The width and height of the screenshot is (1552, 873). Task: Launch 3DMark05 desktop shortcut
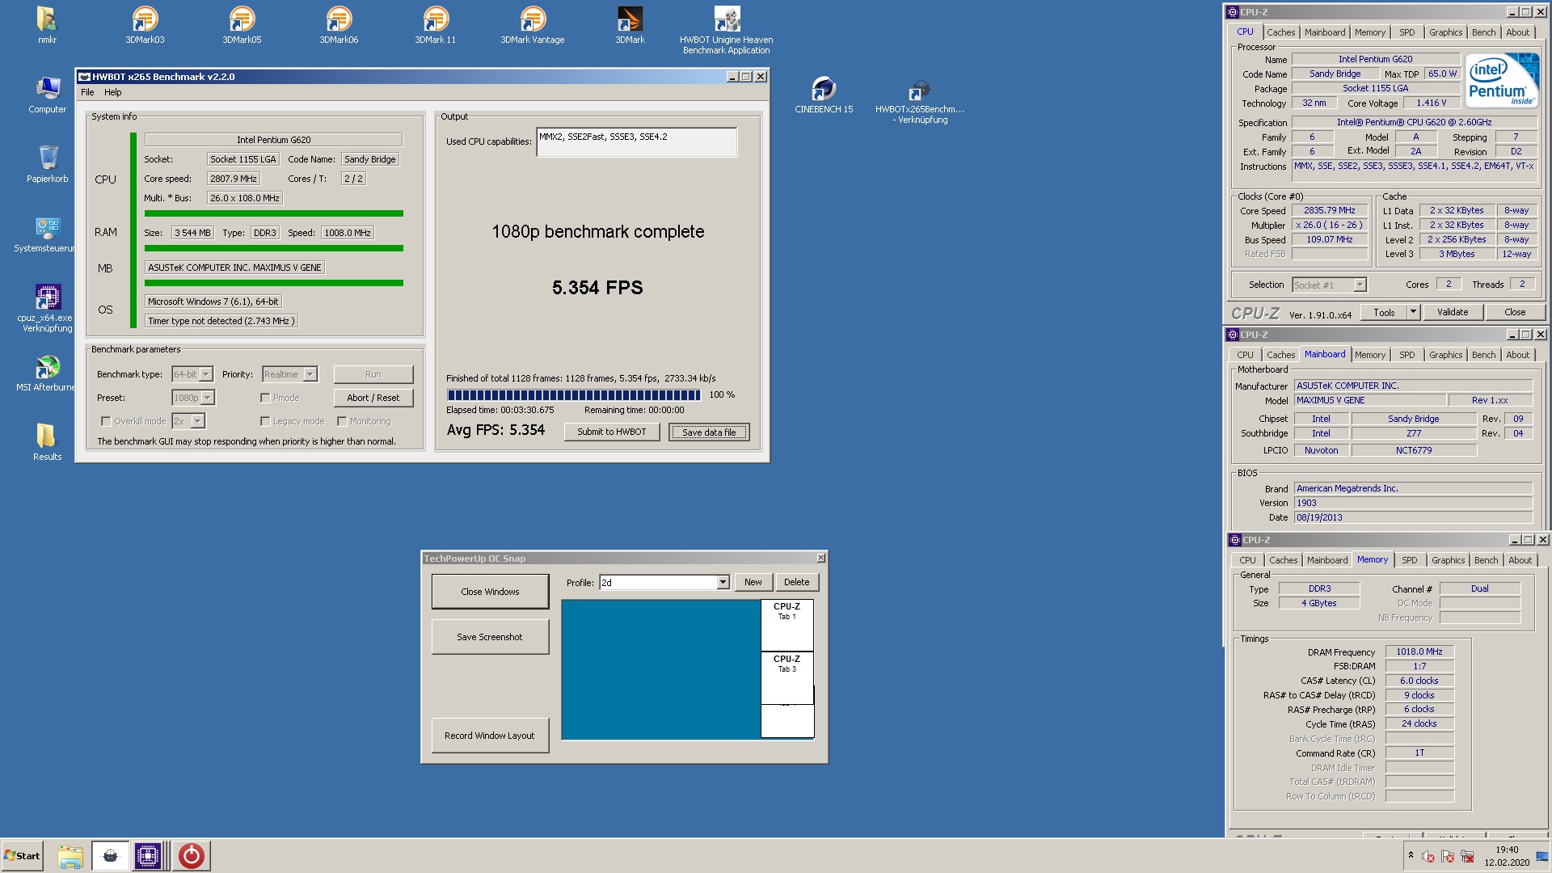click(242, 25)
